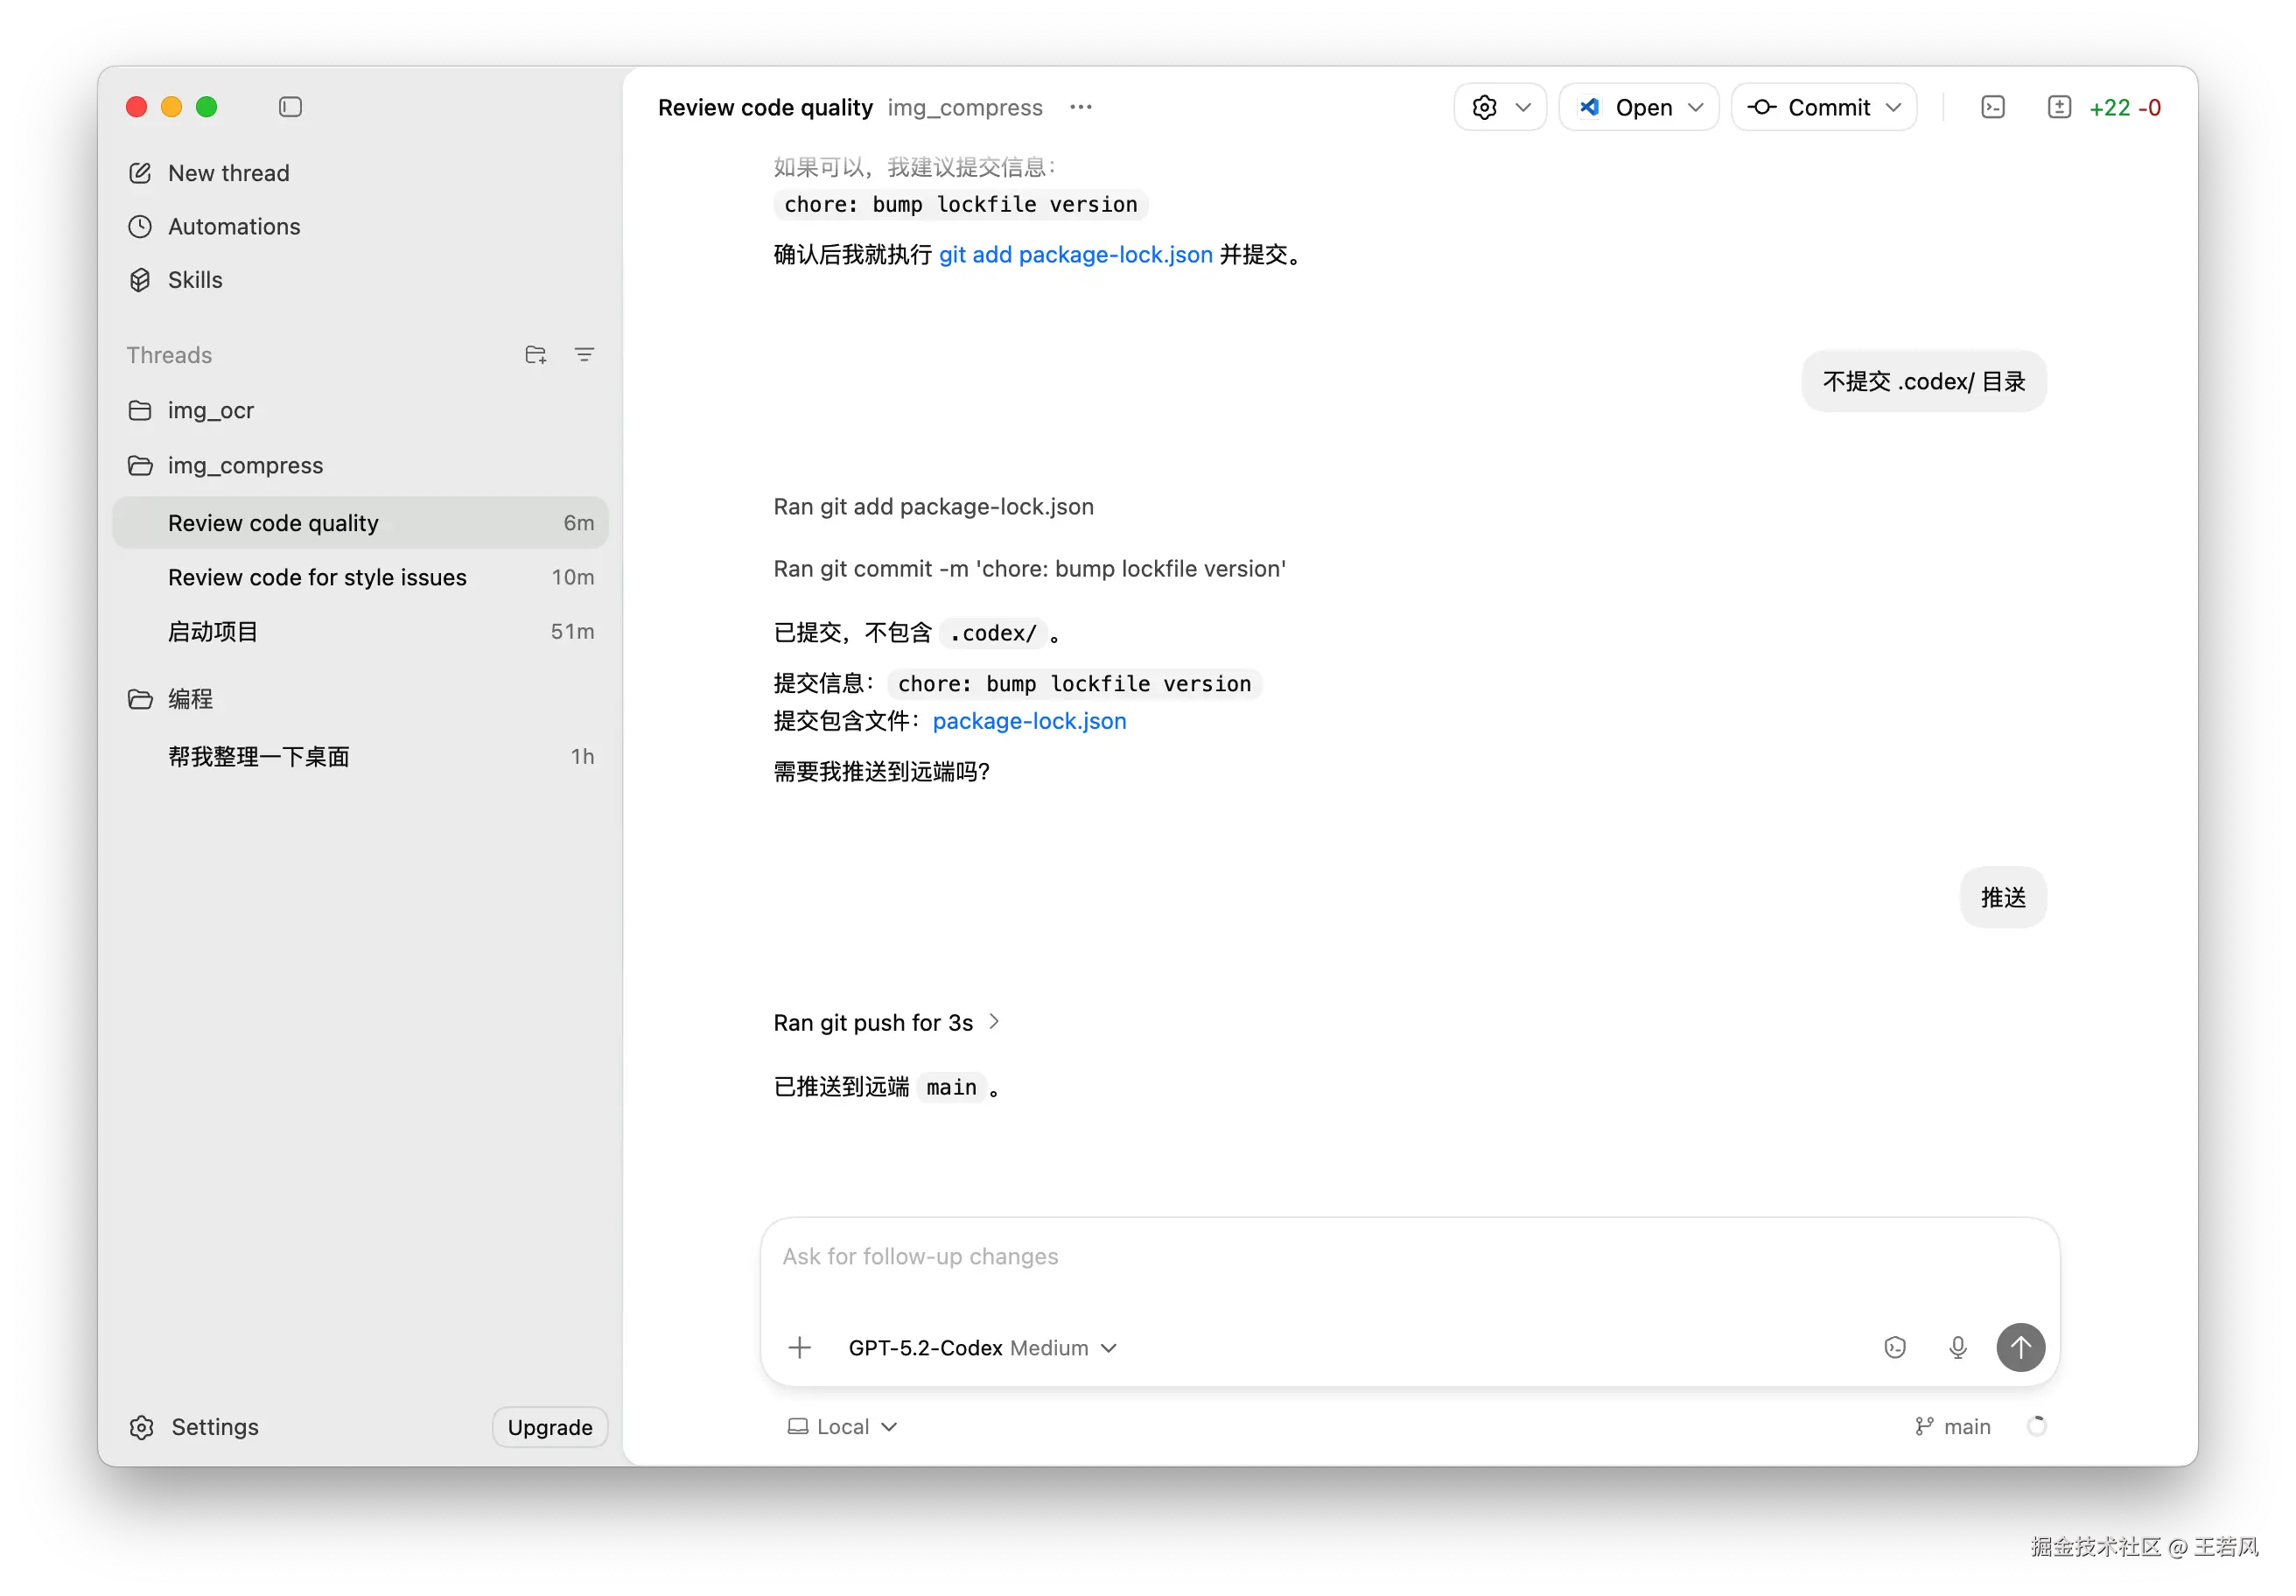Click the send arrow button

coord(2020,1348)
